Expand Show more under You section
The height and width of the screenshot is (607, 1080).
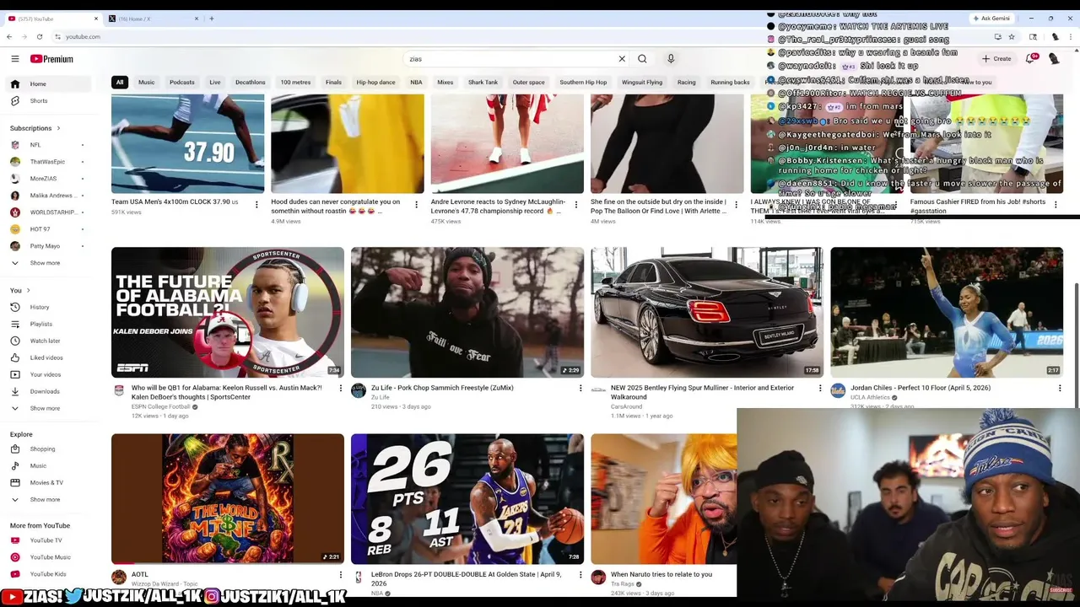[45, 408]
